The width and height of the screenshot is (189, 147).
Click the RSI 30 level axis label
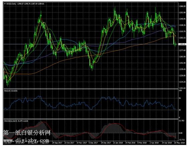click(180, 110)
